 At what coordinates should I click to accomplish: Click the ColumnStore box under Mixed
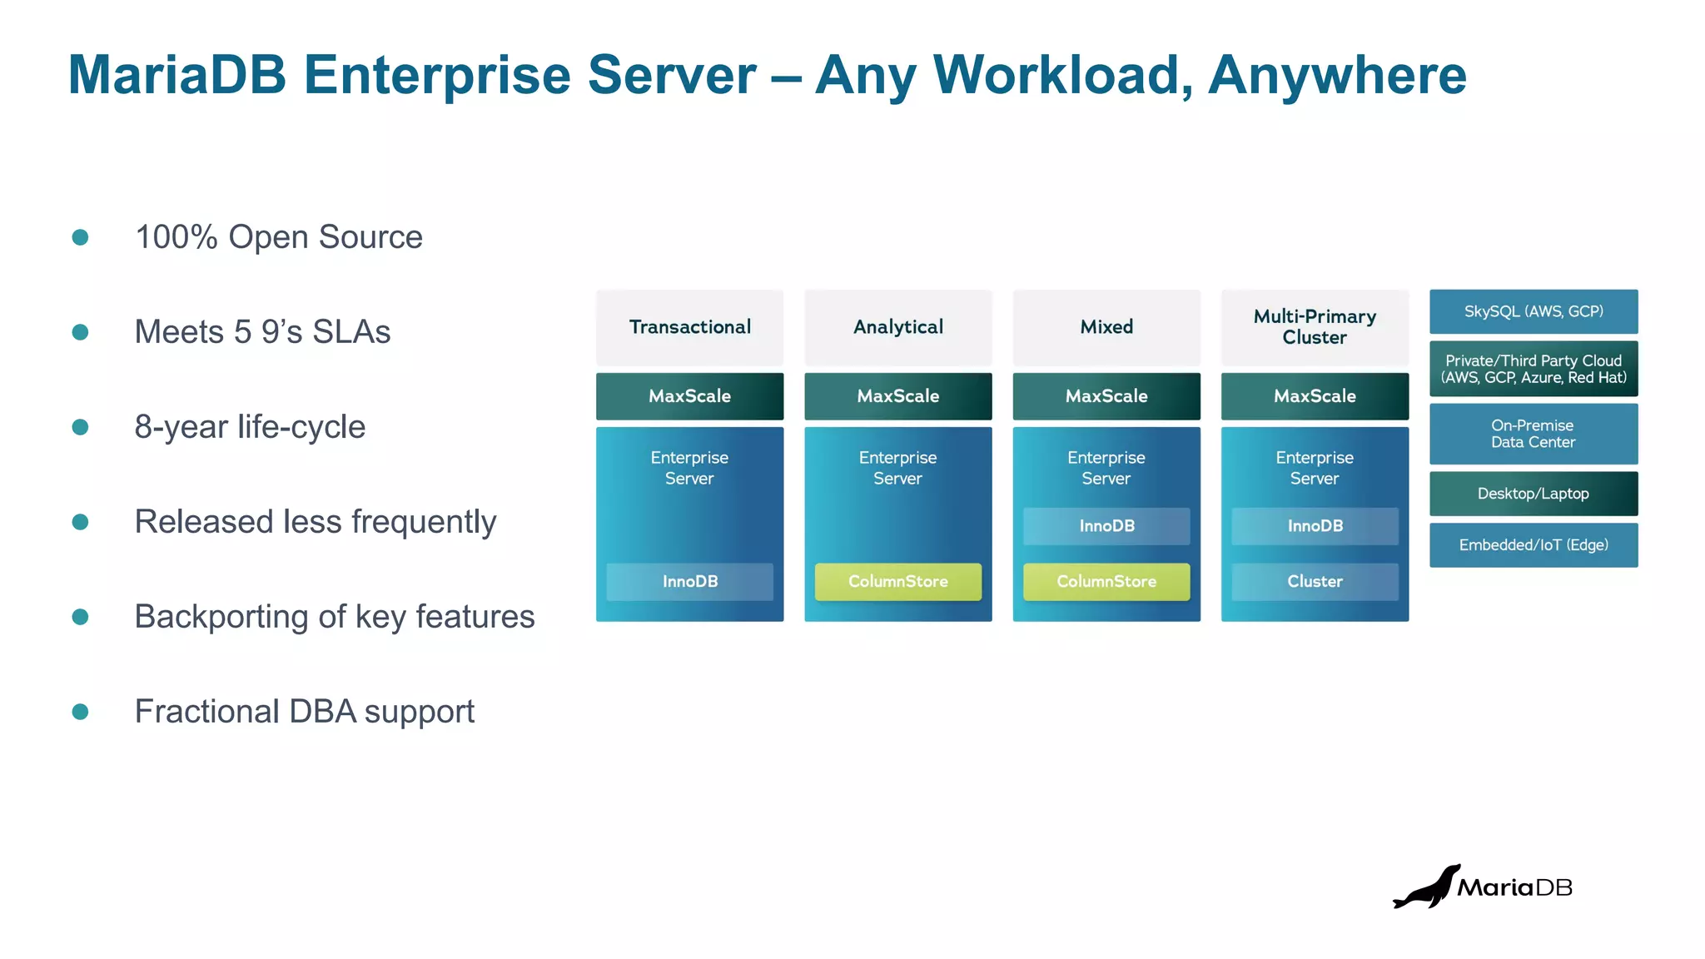coord(1106,582)
